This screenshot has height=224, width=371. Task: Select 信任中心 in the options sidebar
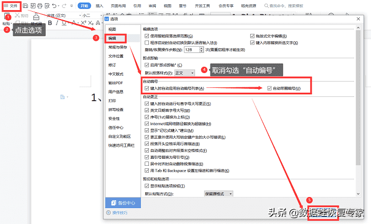pos(116,128)
